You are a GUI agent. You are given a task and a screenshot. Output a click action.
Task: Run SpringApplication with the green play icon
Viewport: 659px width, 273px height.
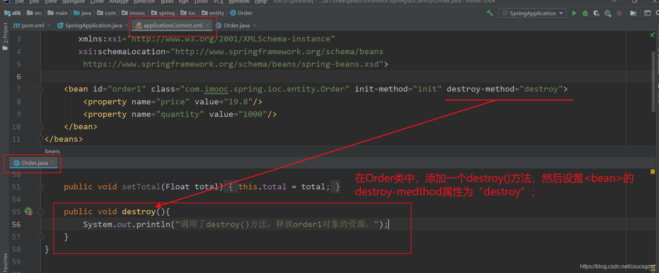click(574, 13)
